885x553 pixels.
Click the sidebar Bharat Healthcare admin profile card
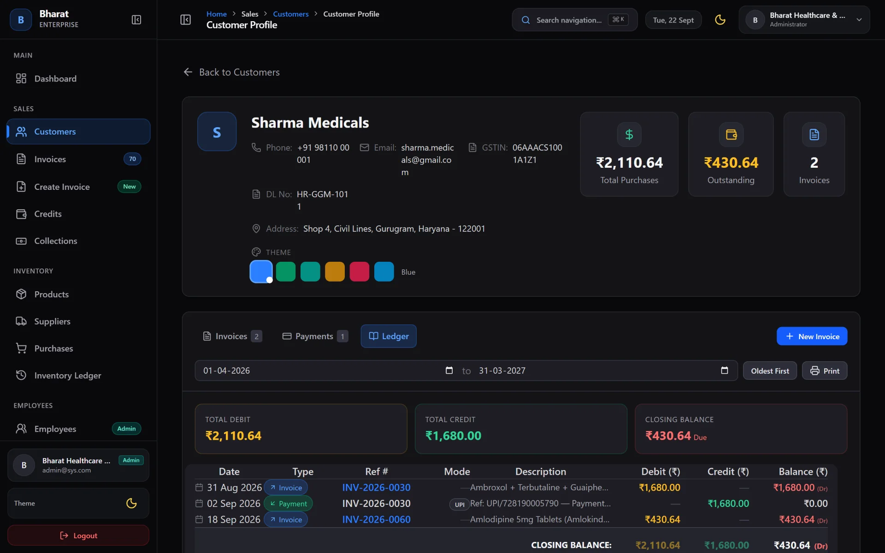point(78,465)
